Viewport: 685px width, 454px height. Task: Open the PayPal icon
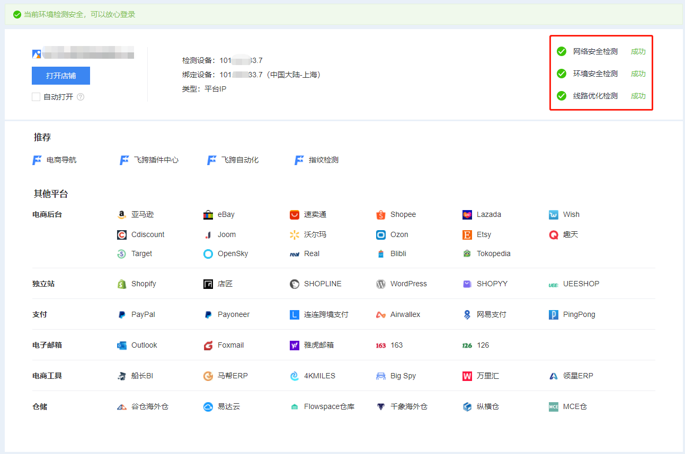coord(122,314)
